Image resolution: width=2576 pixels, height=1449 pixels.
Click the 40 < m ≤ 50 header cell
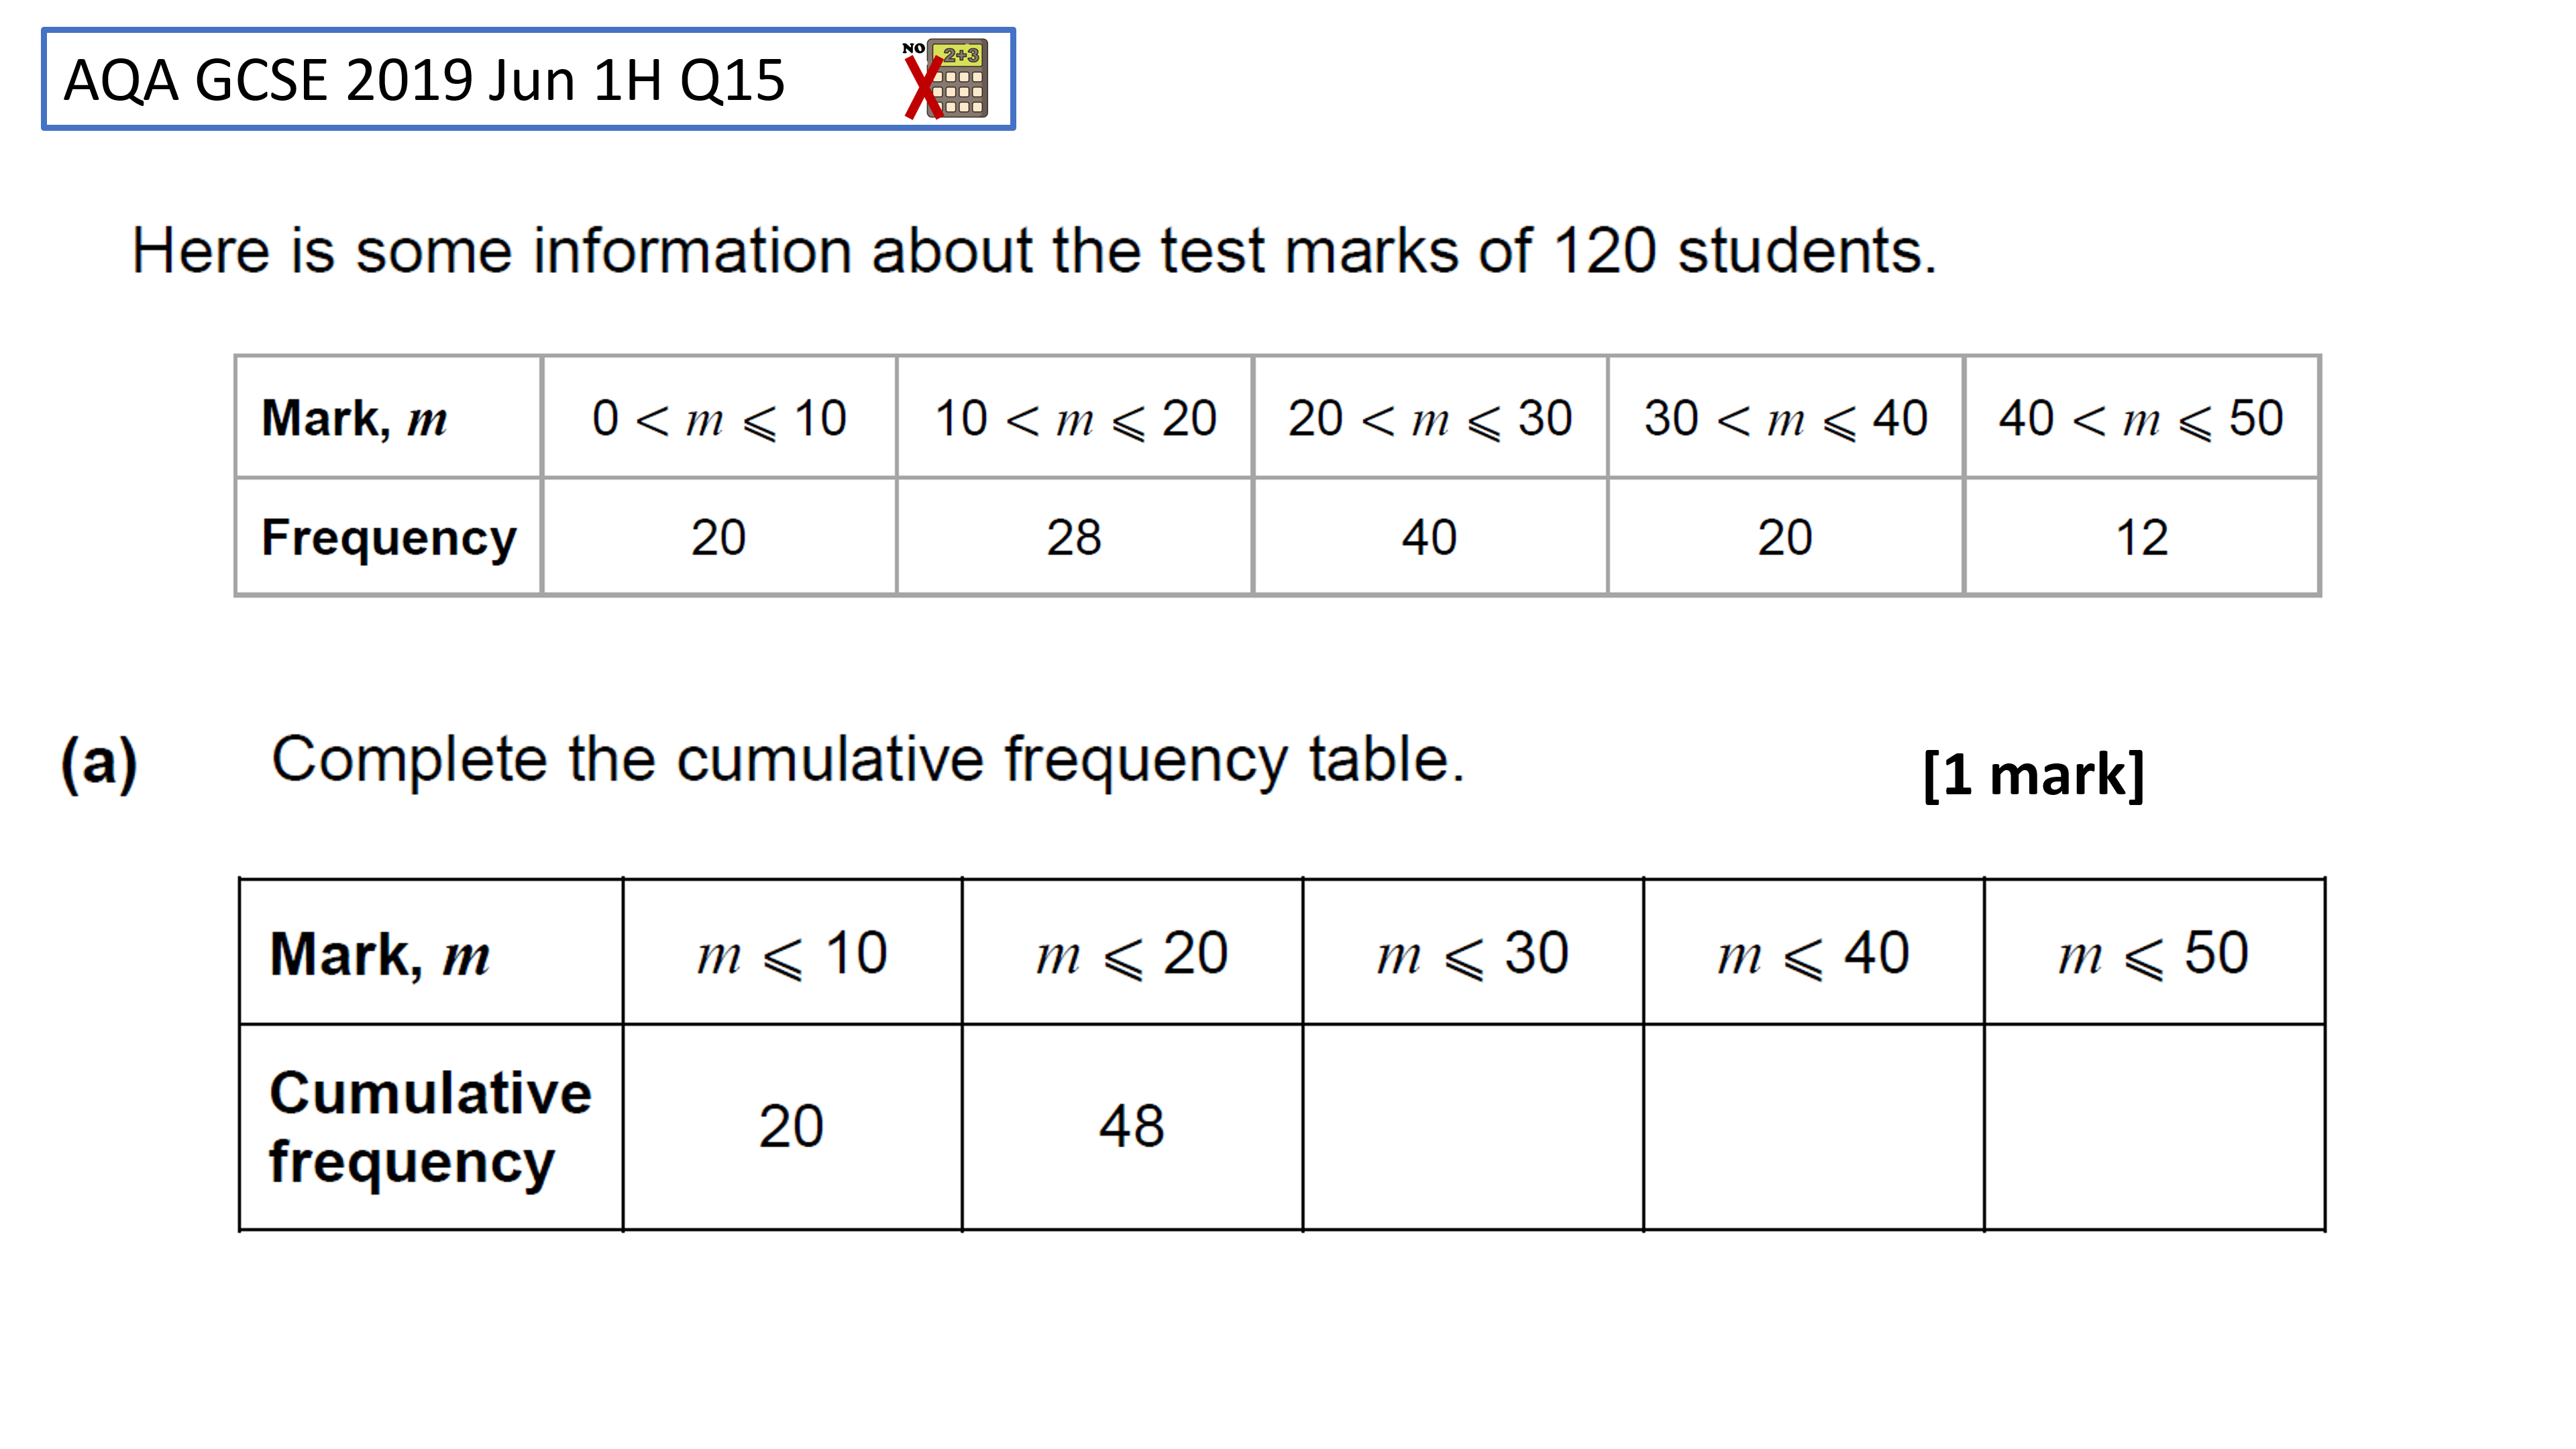(x=2141, y=417)
